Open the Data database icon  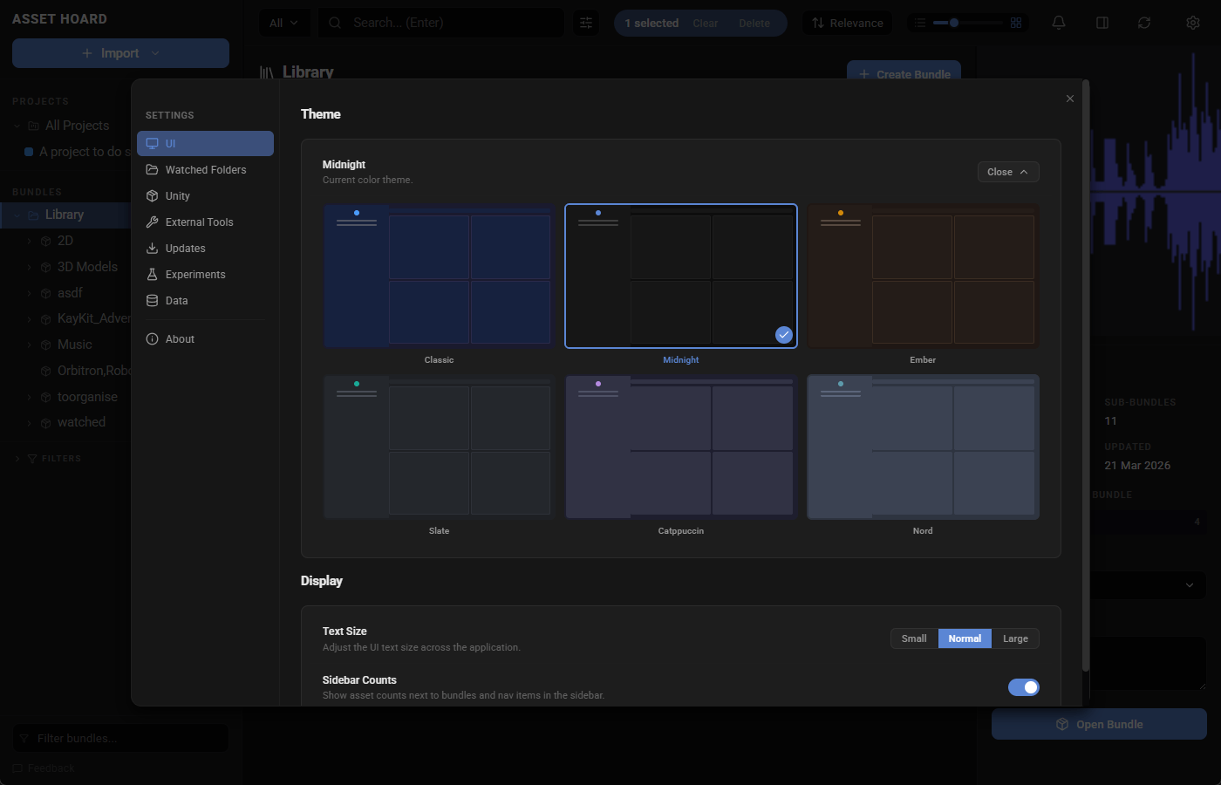tap(153, 300)
